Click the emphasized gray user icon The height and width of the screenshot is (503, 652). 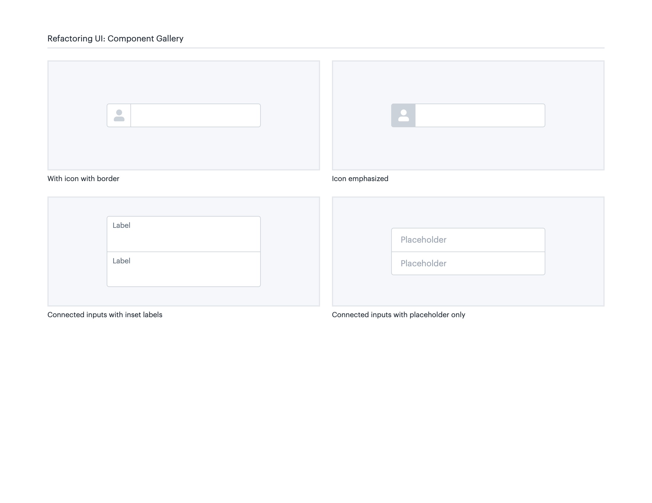[x=403, y=115]
